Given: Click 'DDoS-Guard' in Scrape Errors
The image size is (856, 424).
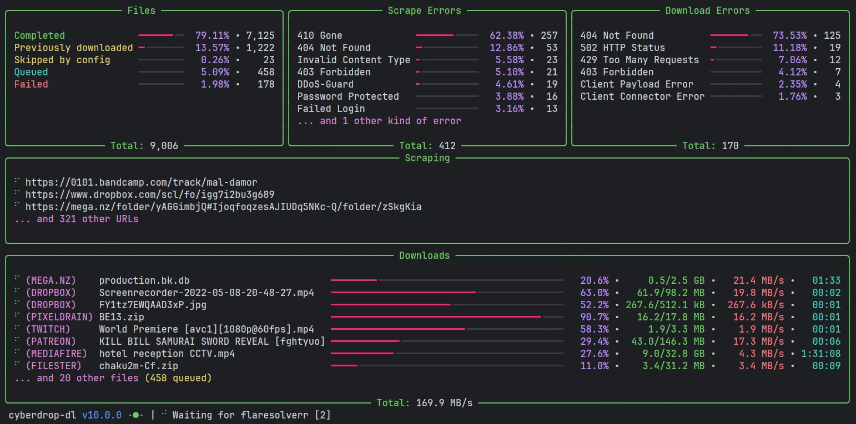Looking at the screenshot, I should coord(325,84).
